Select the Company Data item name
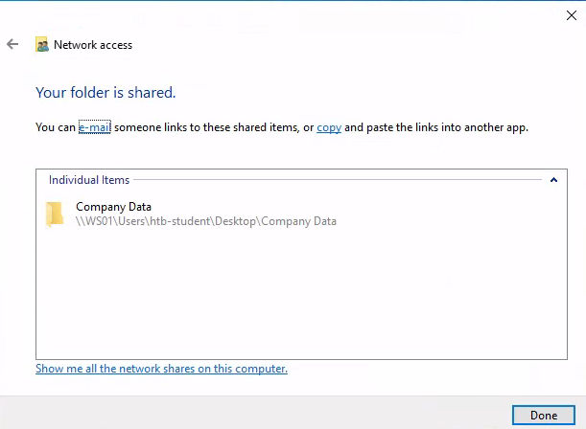 (x=113, y=207)
